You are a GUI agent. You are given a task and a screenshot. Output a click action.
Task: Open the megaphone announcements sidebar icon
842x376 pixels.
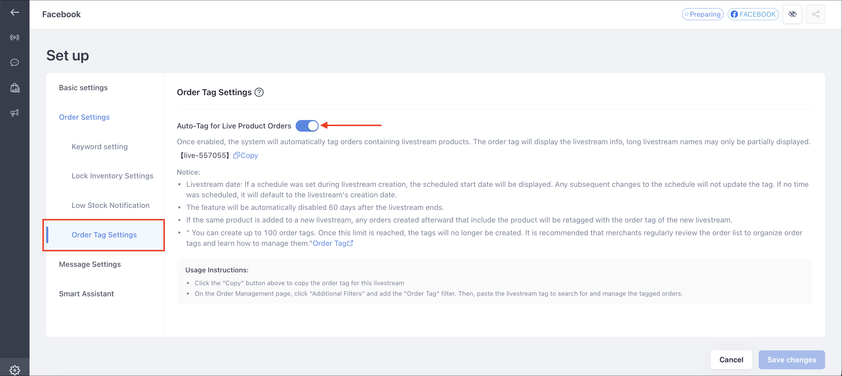click(14, 113)
